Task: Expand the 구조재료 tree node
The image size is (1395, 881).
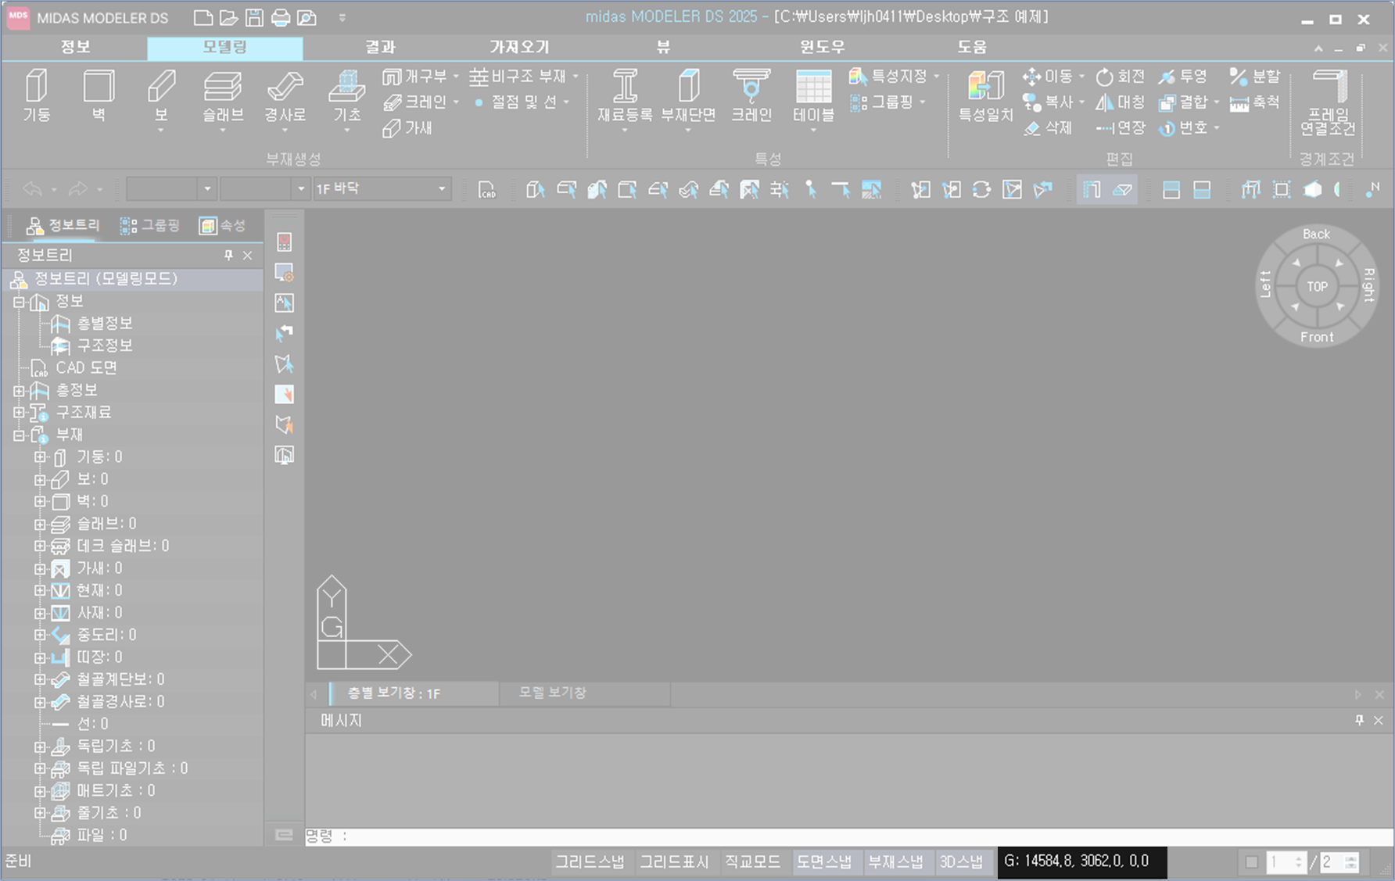Action: click(x=18, y=412)
